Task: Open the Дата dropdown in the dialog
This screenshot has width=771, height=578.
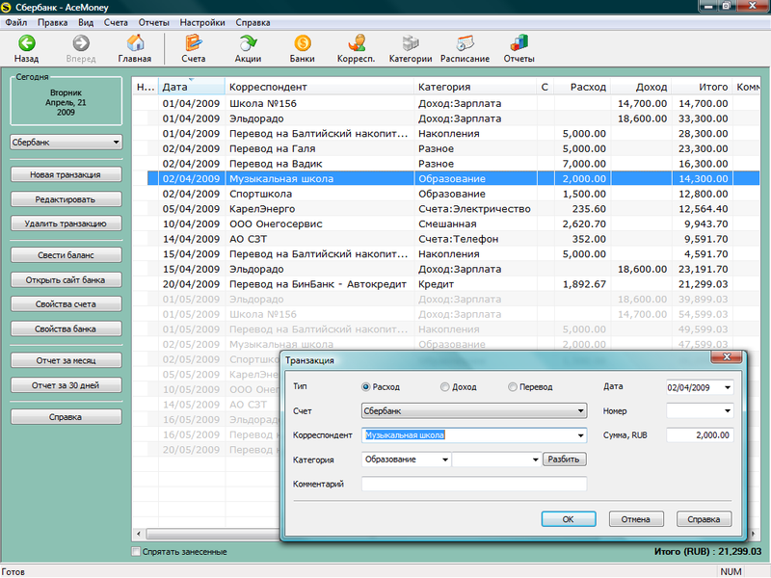Action: coord(728,387)
